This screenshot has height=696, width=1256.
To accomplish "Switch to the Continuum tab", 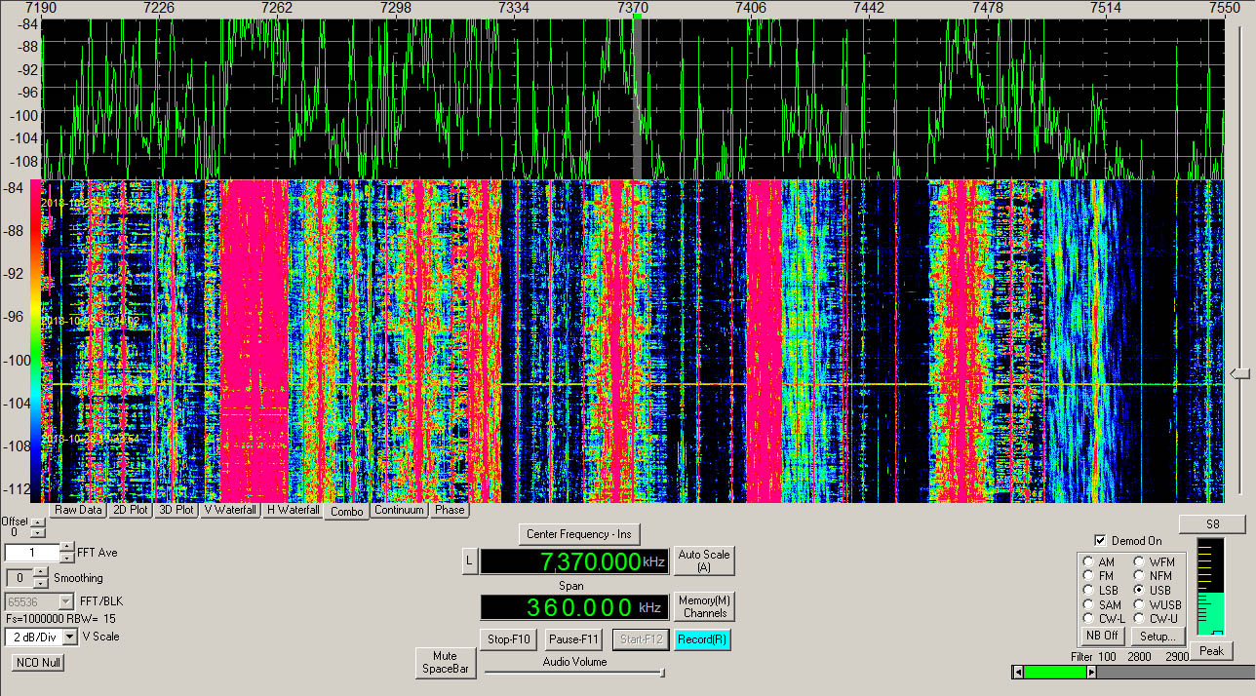I will pyautogui.click(x=399, y=510).
